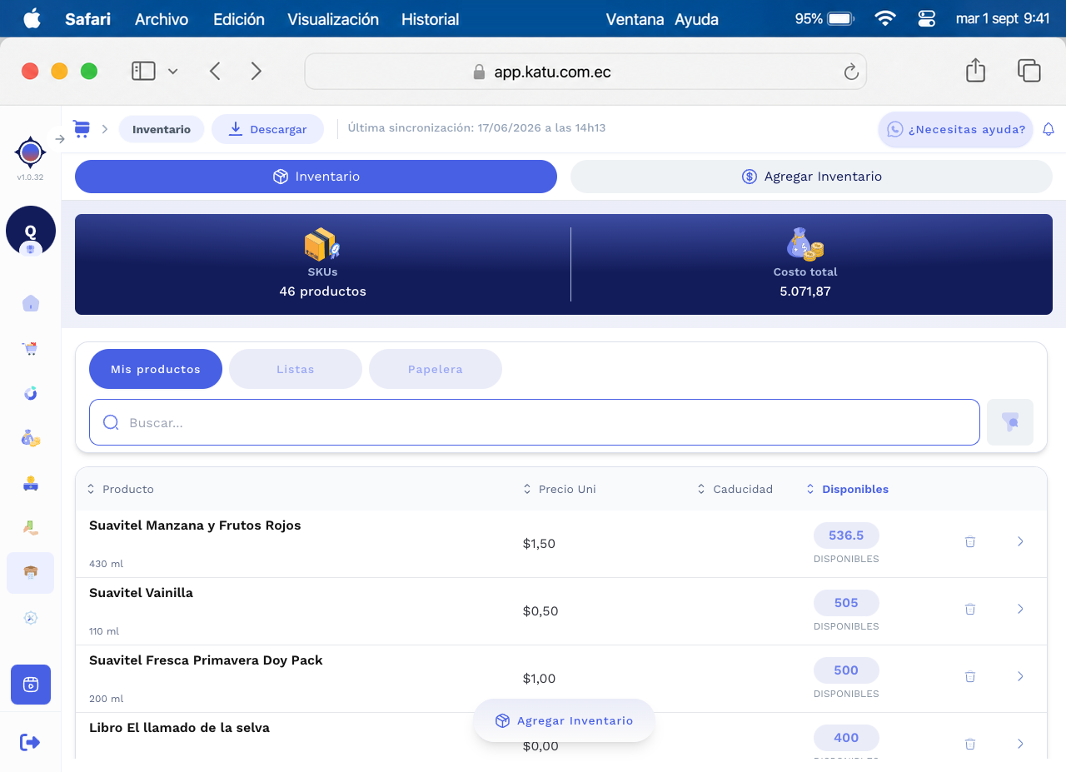1066x772 pixels.
Task: Click the Inventario breadcrumb pill
Action: [162, 129]
